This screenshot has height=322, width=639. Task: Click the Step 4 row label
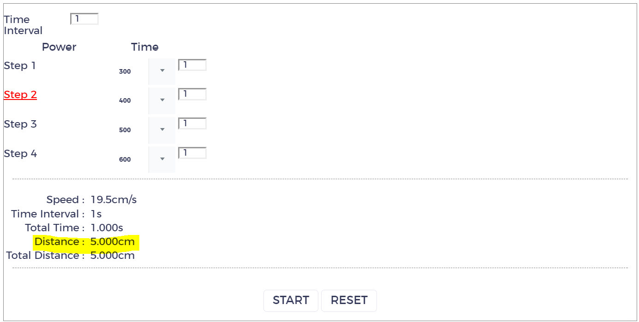tap(20, 154)
